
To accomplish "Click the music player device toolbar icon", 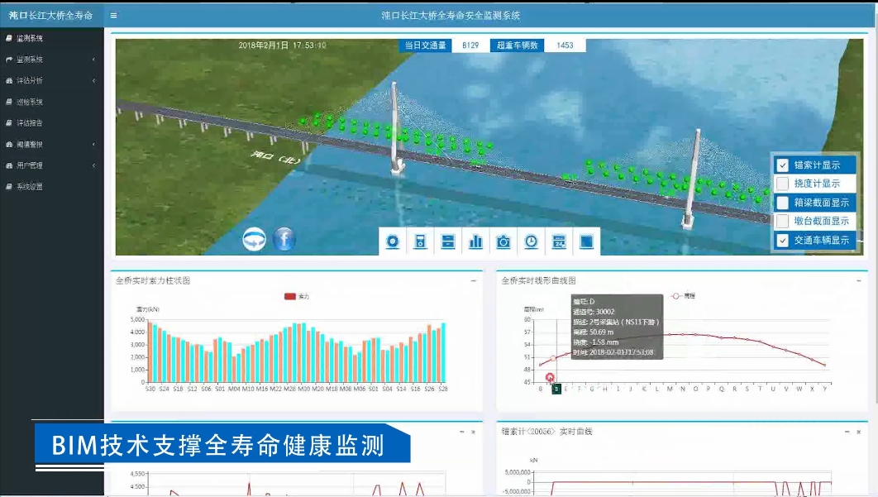I will [420, 241].
